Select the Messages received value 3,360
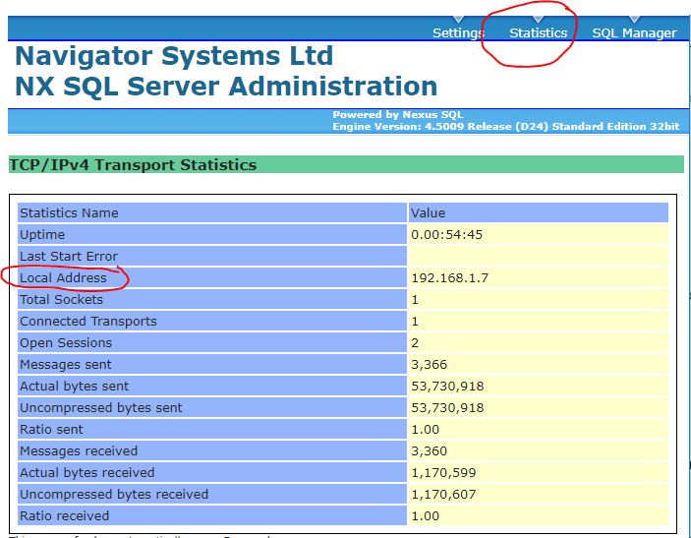The width and height of the screenshot is (691, 538). 430,450
